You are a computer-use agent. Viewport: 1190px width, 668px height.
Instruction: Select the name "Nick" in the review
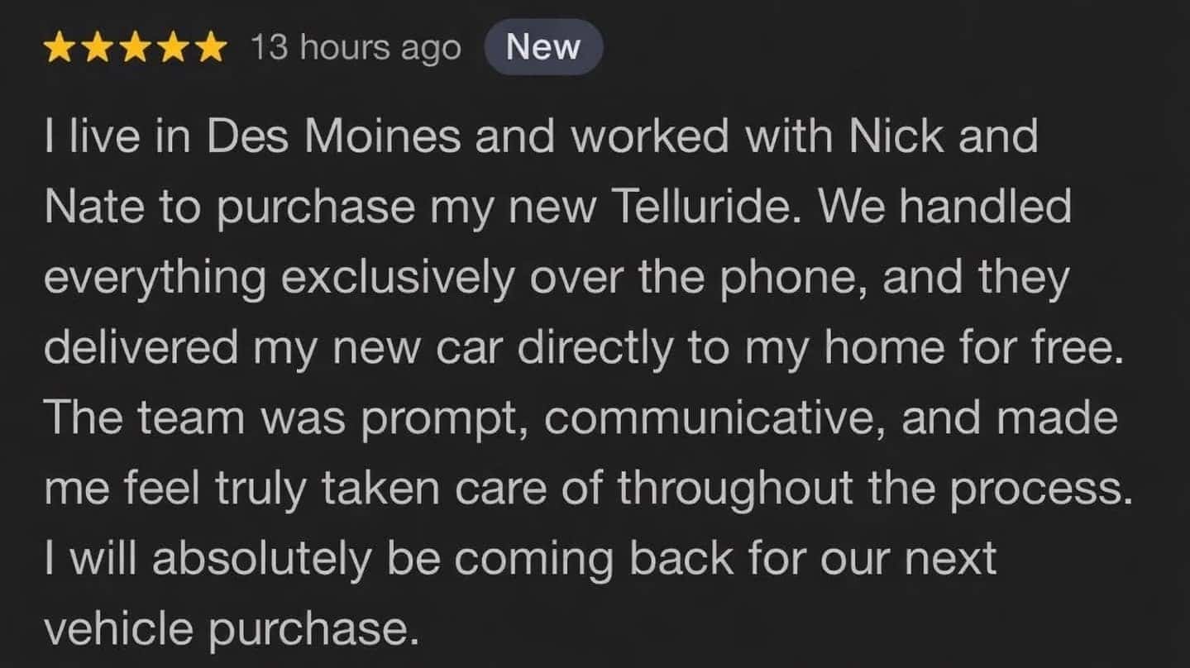click(896, 136)
